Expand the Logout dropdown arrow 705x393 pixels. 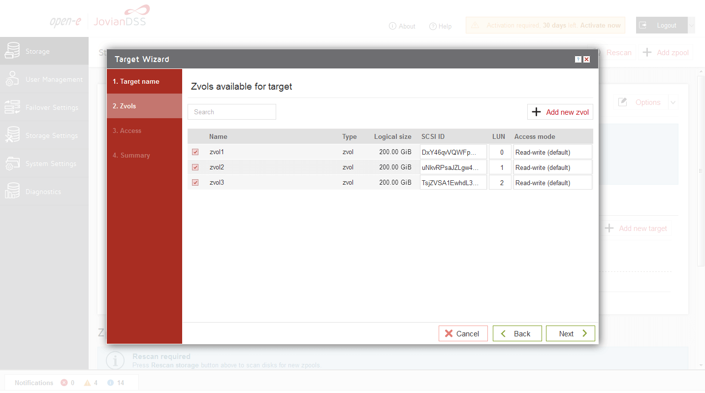tap(691, 25)
